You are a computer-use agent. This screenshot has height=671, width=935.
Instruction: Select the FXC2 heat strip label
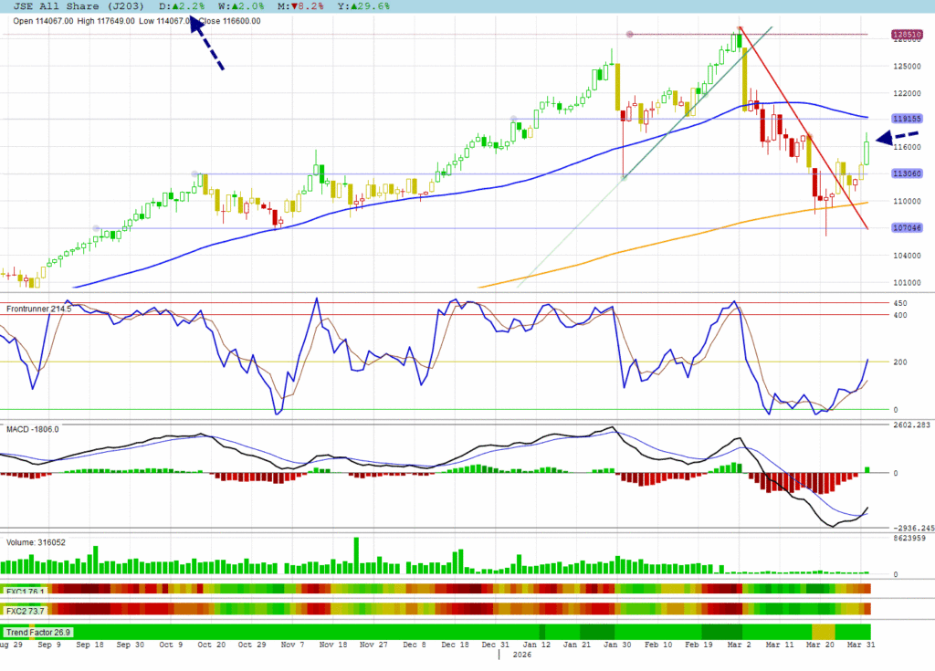point(25,609)
